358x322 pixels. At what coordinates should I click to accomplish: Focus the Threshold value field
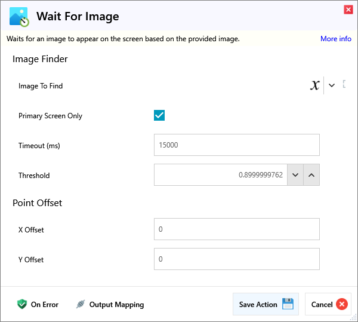[x=221, y=175]
